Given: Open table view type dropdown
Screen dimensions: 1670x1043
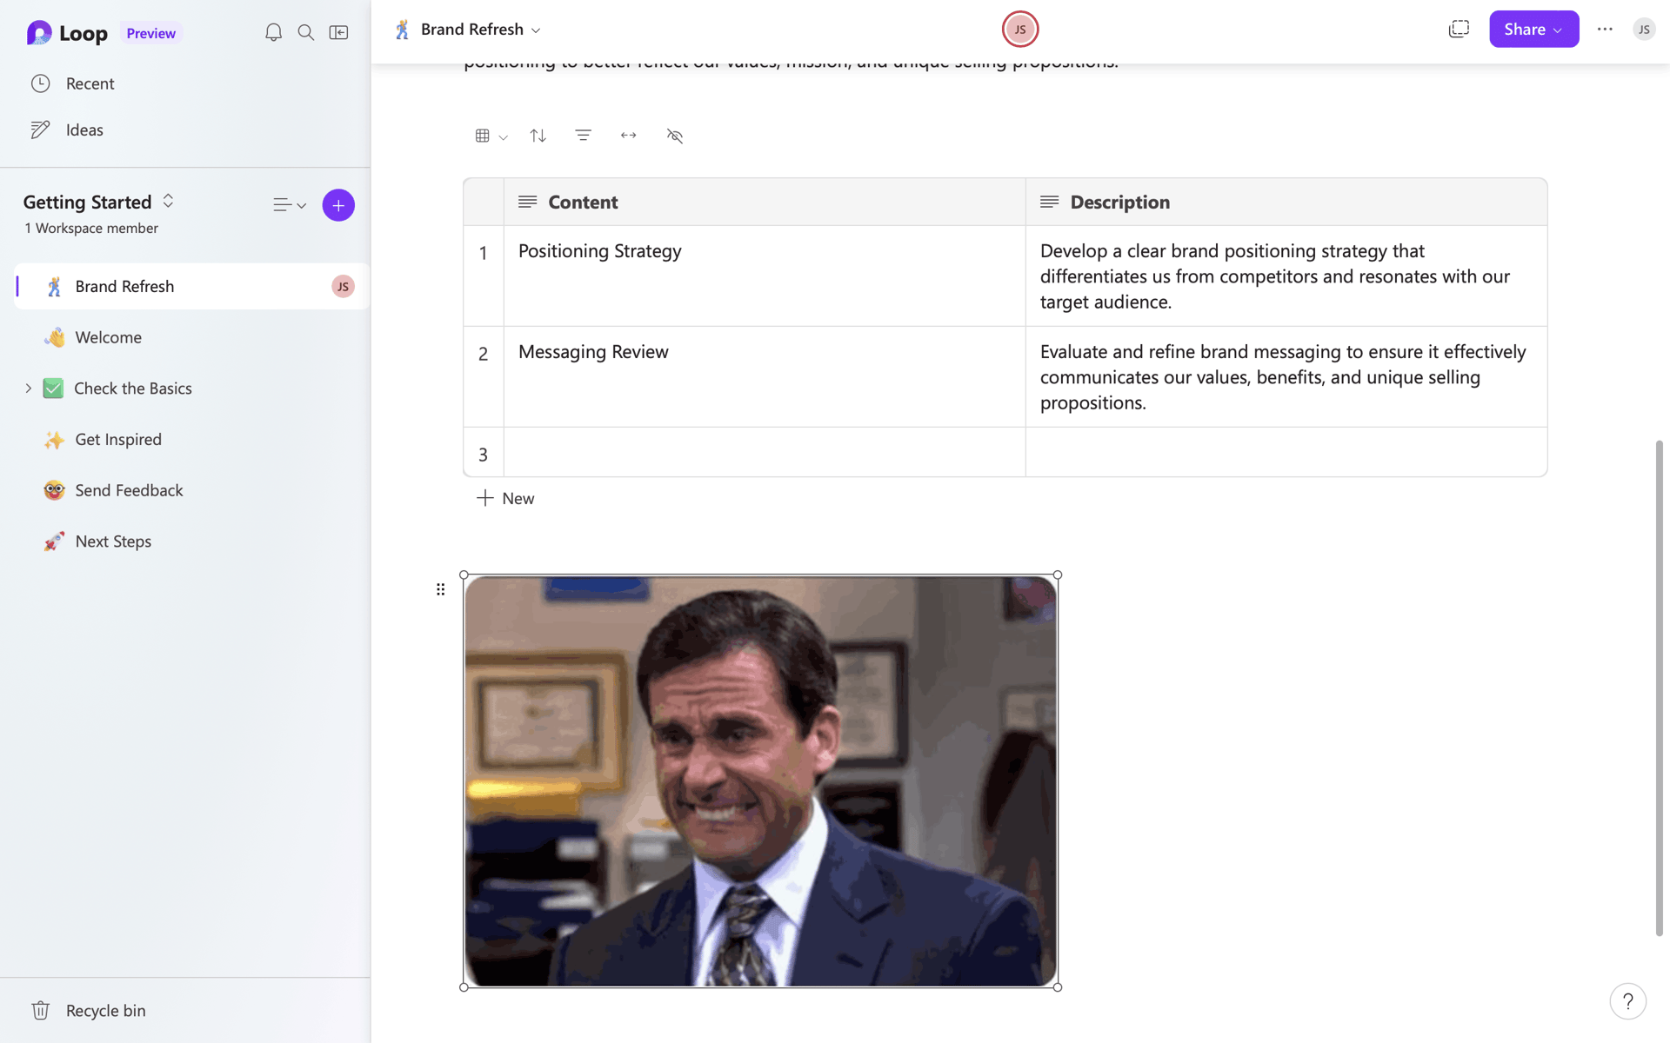Looking at the screenshot, I should [491, 136].
